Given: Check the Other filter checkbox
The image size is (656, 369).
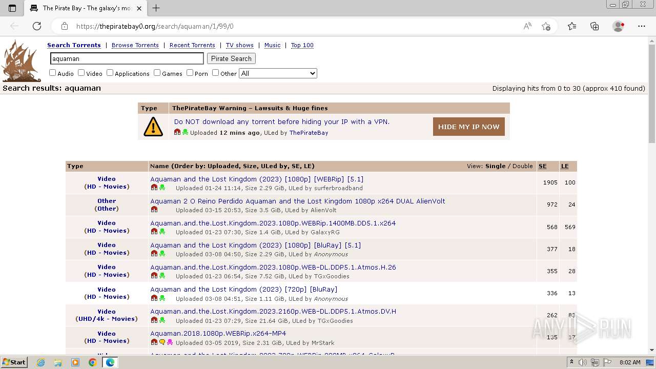Looking at the screenshot, I should [x=215, y=73].
